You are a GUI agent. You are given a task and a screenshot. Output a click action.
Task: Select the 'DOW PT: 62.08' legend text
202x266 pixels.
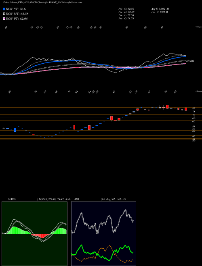tap(17, 19)
